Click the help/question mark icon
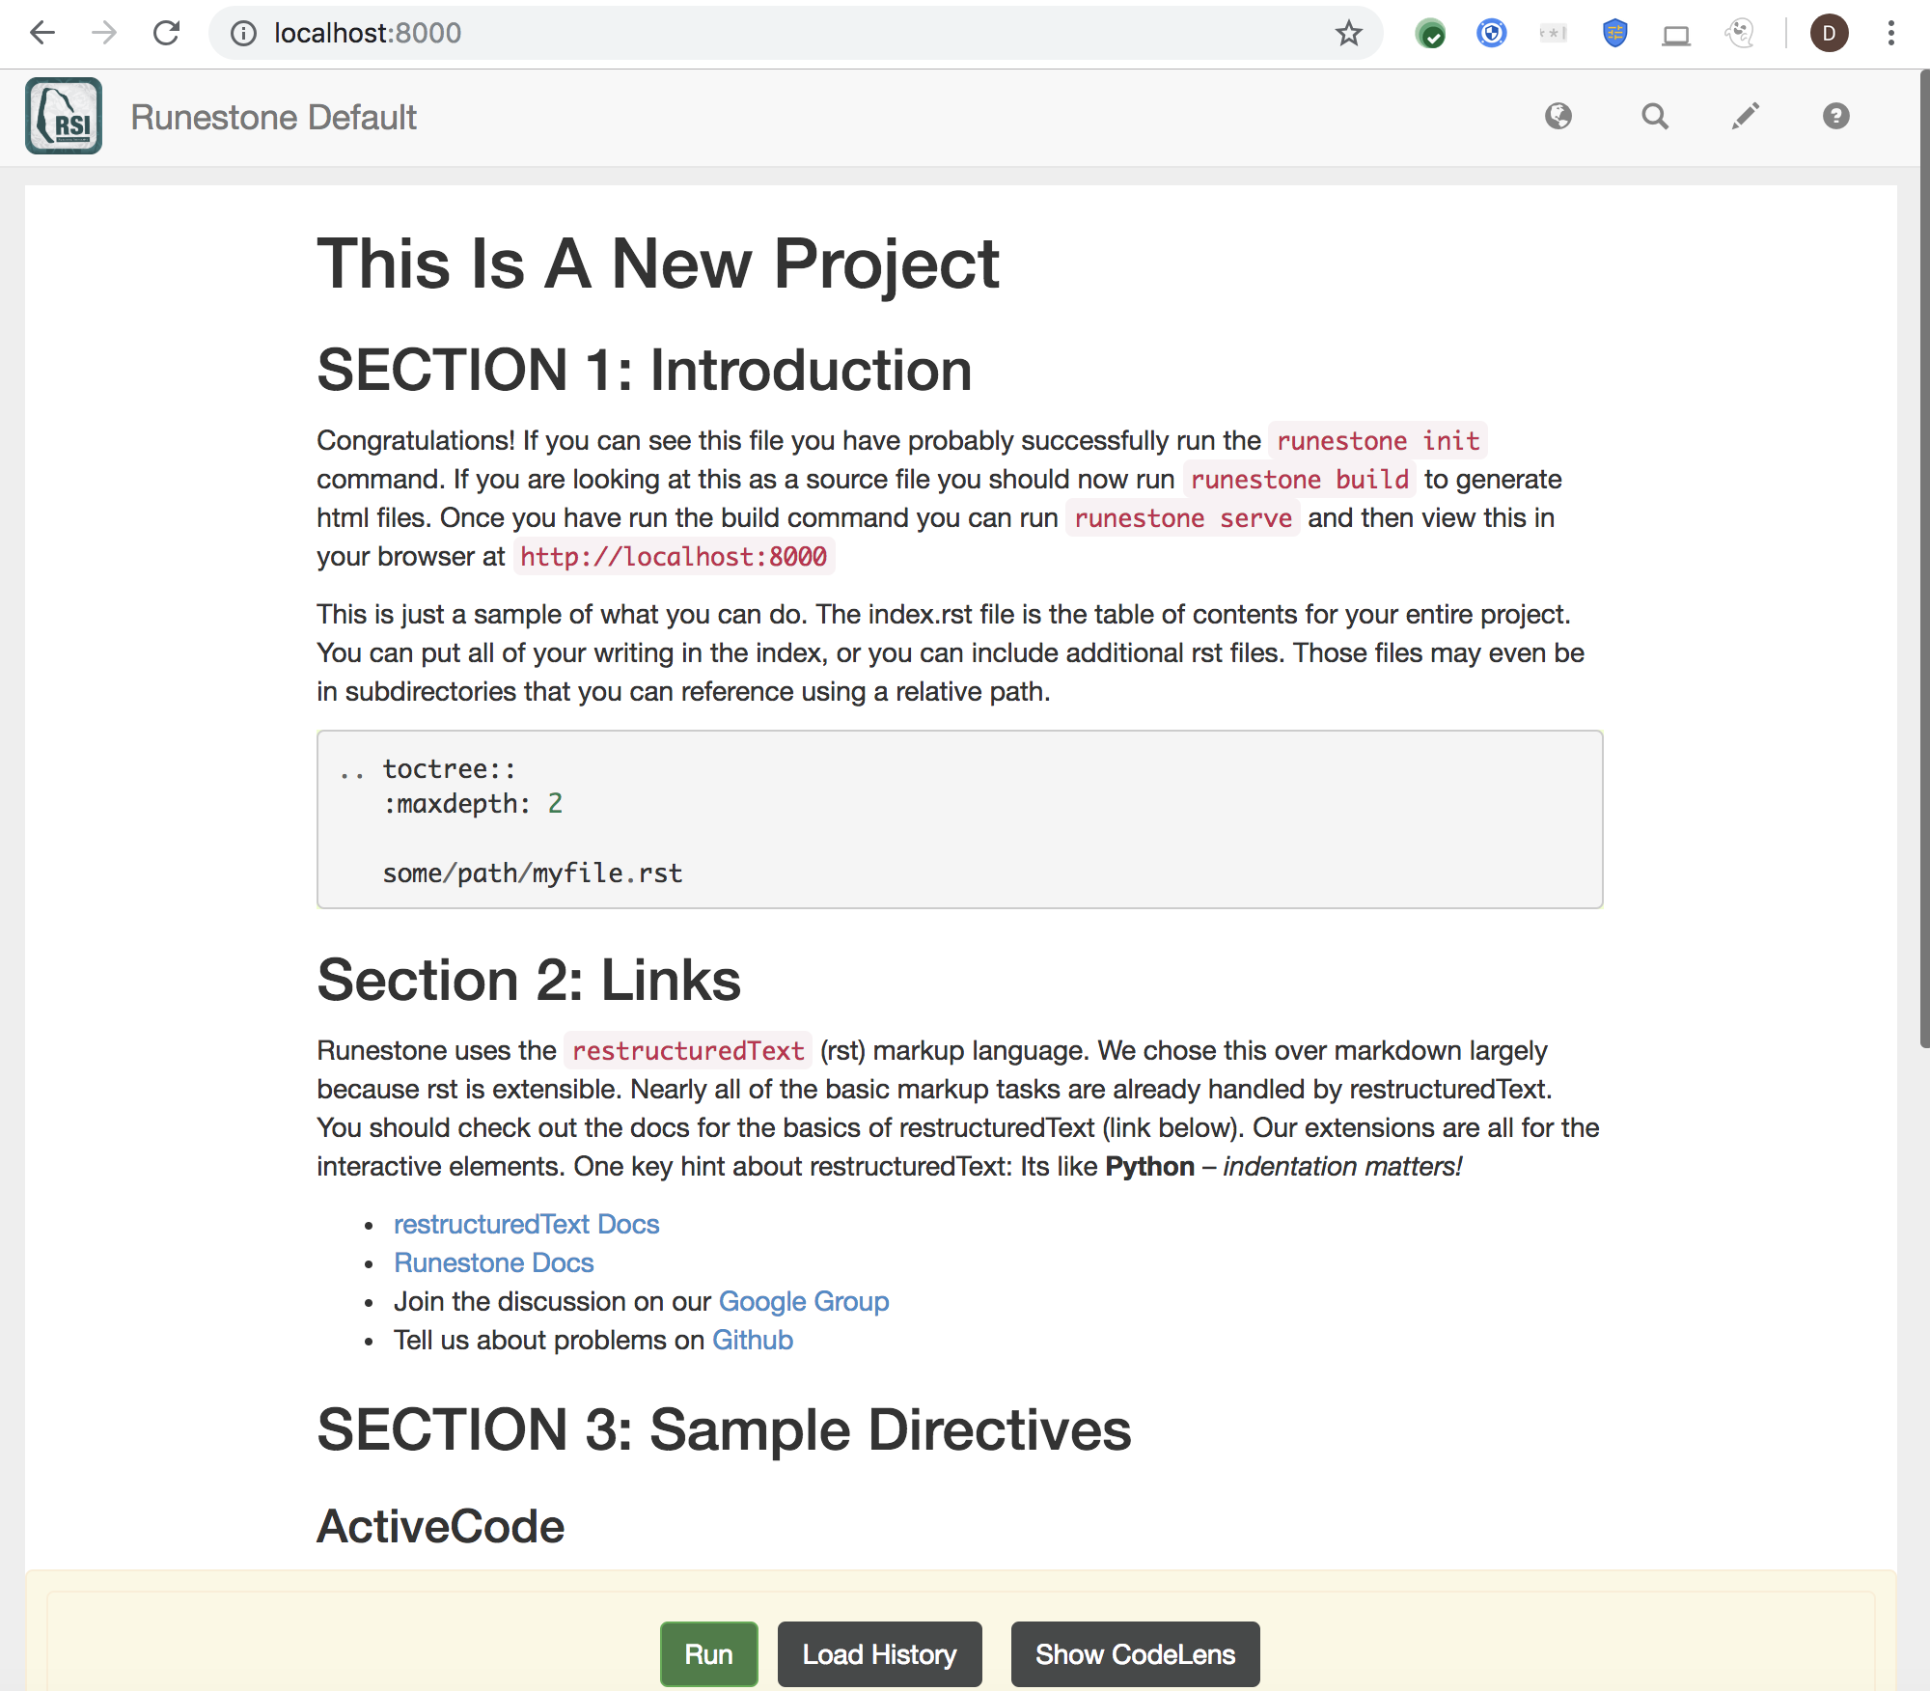 (1834, 115)
